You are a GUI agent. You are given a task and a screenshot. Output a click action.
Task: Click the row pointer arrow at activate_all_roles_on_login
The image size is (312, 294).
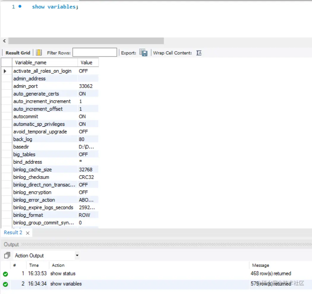pyautogui.click(x=5, y=71)
